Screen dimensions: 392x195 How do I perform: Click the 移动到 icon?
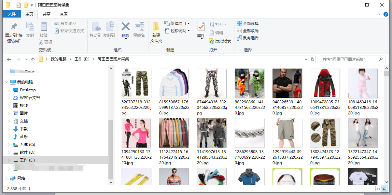[95, 27]
